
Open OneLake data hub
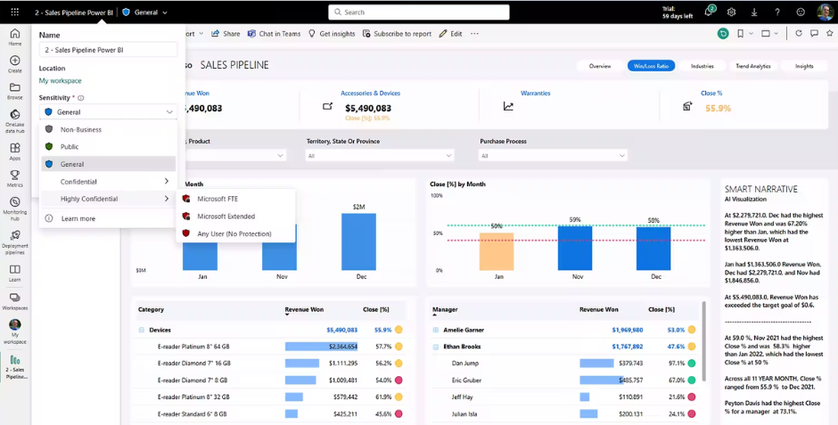(15, 120)
